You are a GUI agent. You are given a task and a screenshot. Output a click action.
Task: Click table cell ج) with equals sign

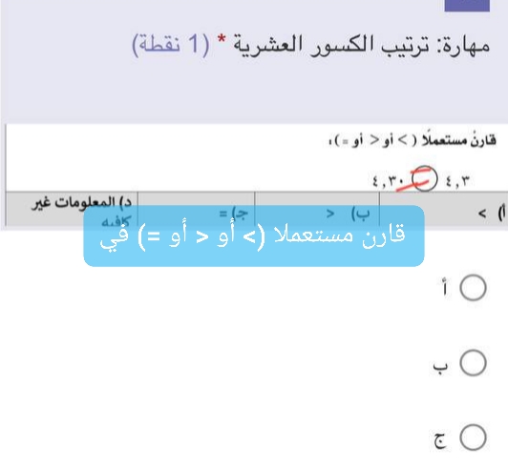click(x=197, y=209)
